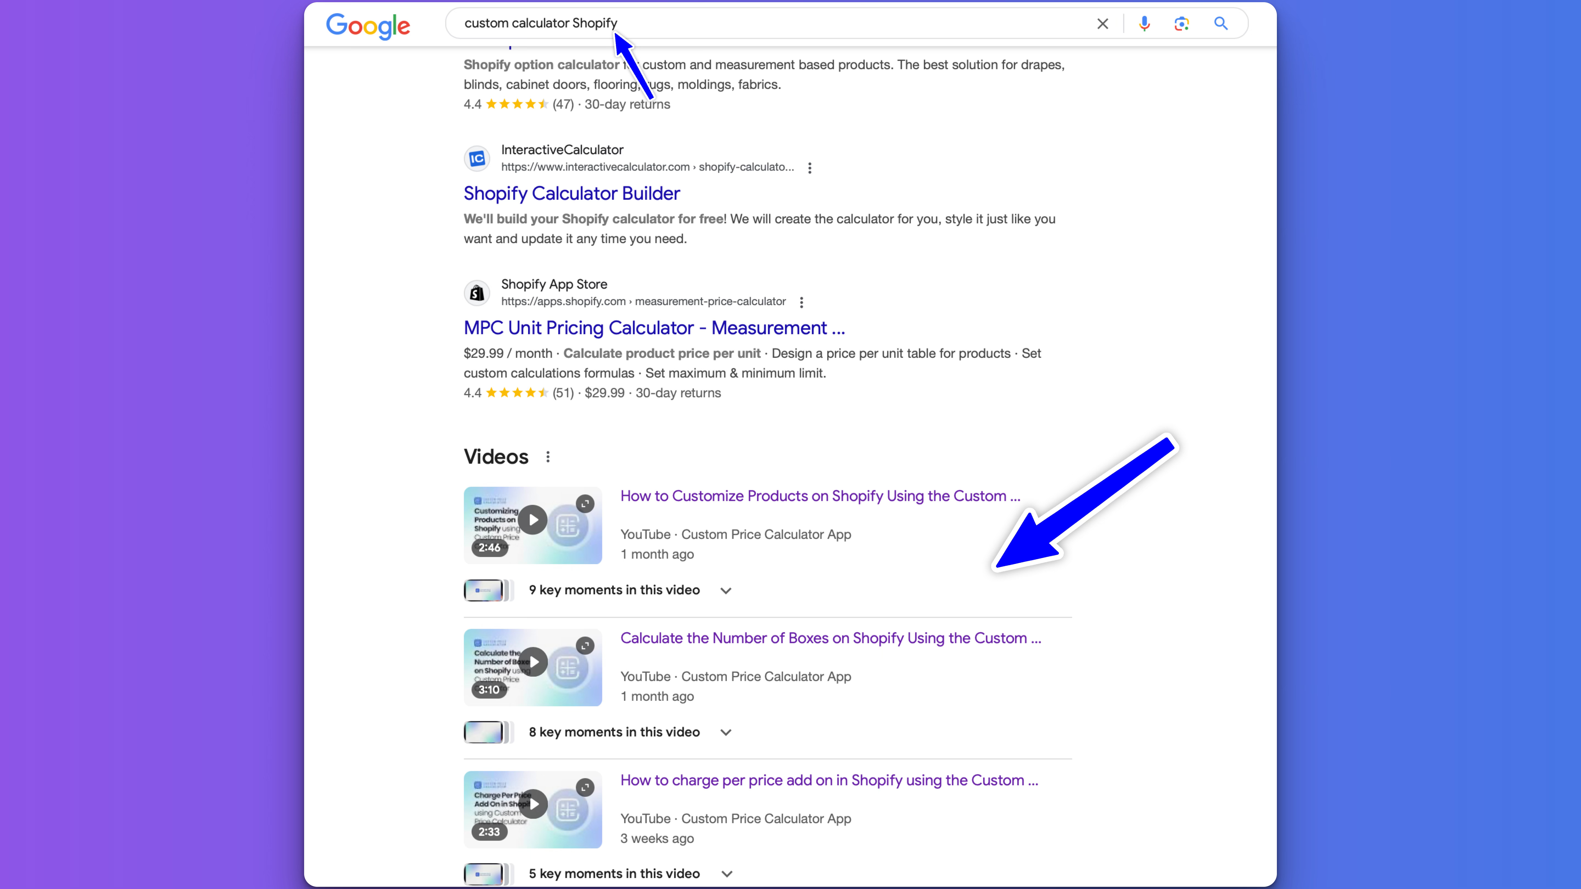Click the key moments preview strip for 8 moments
Image resolution: width=1581 pixels, height=889 pixels.
point(489,733)
